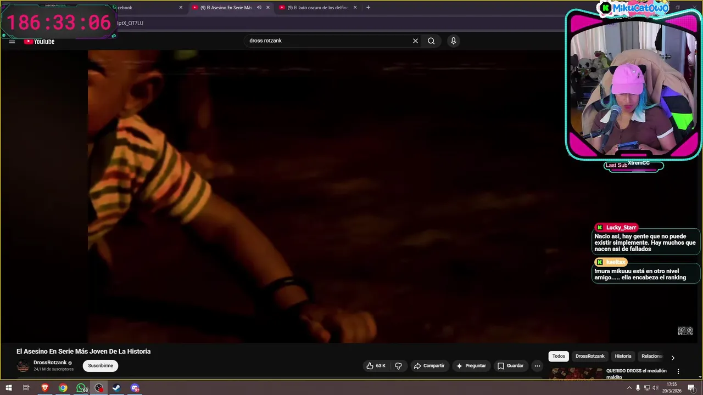
Task: Close the 'El lado oscuro' tab
Action: 355,8
